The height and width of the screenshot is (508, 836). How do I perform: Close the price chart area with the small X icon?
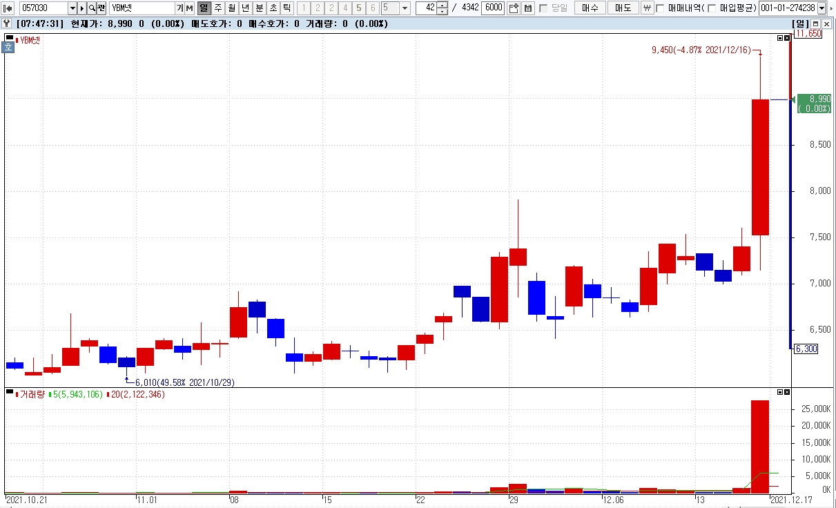tap(788, 39)
